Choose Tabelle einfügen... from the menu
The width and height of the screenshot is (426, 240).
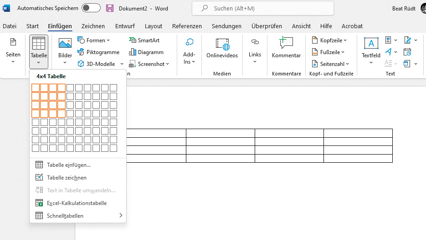(x=68, y=165)
